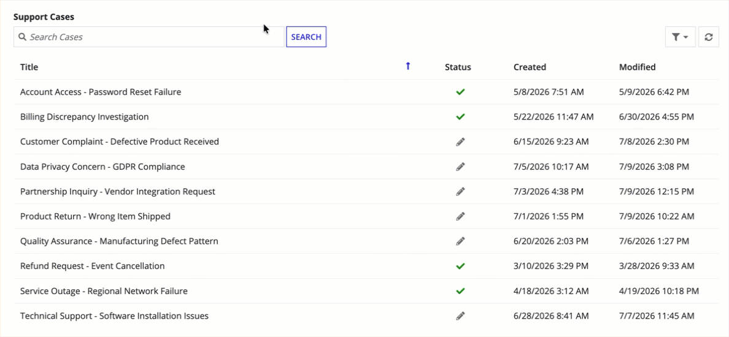Click the Support Cases heading

44,17
